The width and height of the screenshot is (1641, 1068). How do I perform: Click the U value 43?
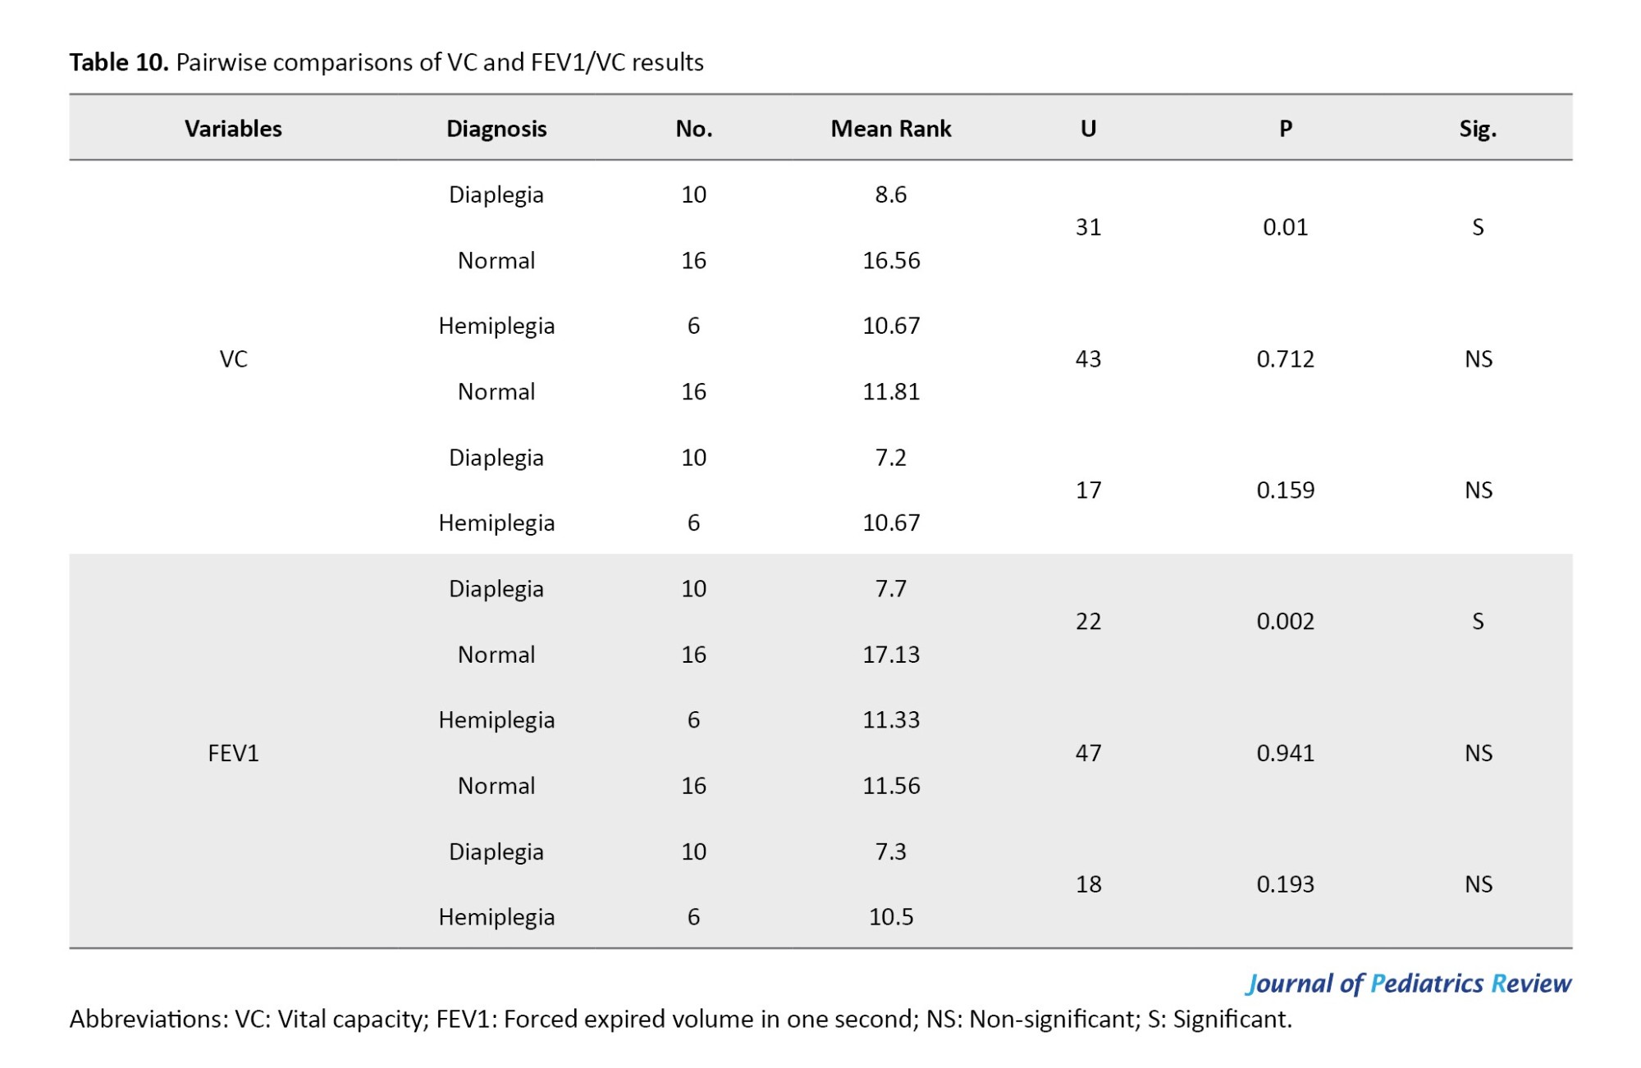[1088, 358]
